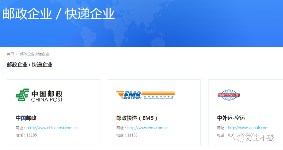Open the Sinotrans CSC globe logo
The width and height of the screenshot is (283, 150).
pos(229,95)
